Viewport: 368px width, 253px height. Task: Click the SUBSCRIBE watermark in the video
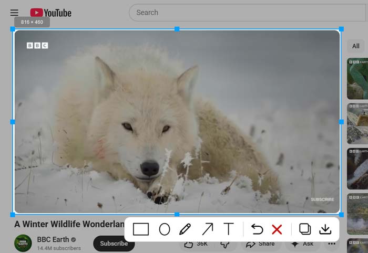coord(322,199)
